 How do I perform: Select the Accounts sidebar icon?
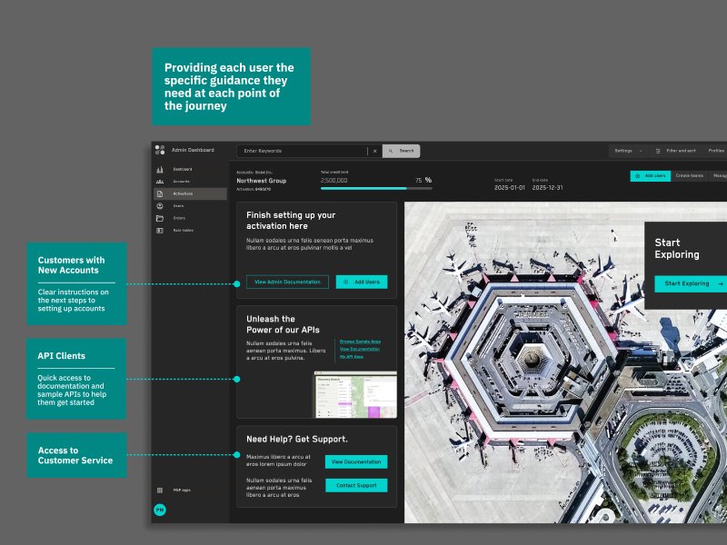pyautogui.click(x=160, y=182)
